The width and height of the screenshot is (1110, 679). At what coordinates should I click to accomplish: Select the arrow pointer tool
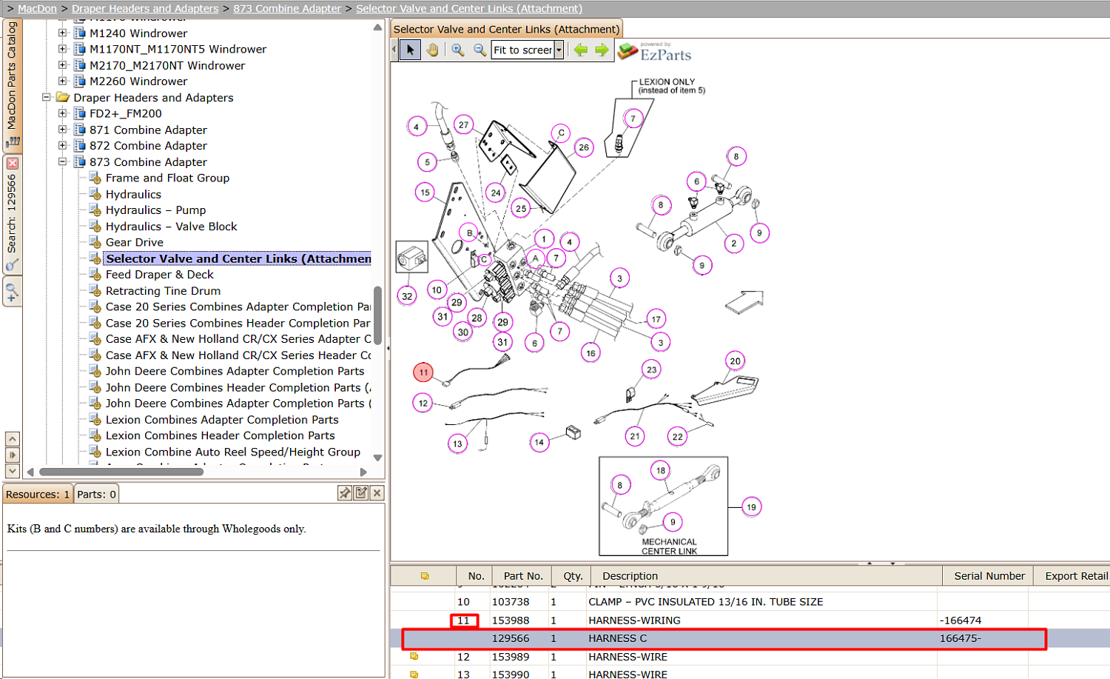[410, 50]
